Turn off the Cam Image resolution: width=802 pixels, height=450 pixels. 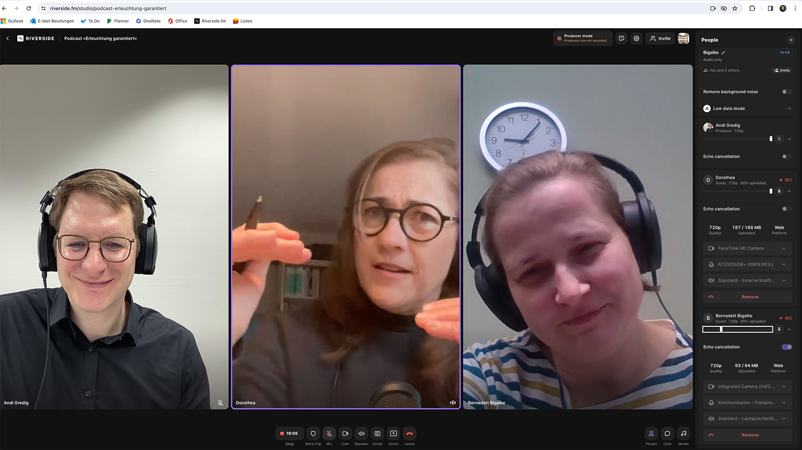(345, 434)
